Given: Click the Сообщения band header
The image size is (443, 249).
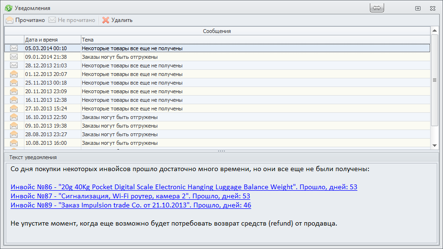Looking at the screenshot, I should click(217, 31).
